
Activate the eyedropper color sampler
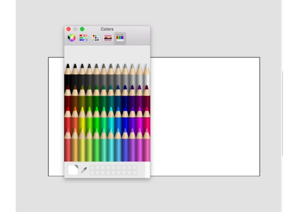coord(84,170)
